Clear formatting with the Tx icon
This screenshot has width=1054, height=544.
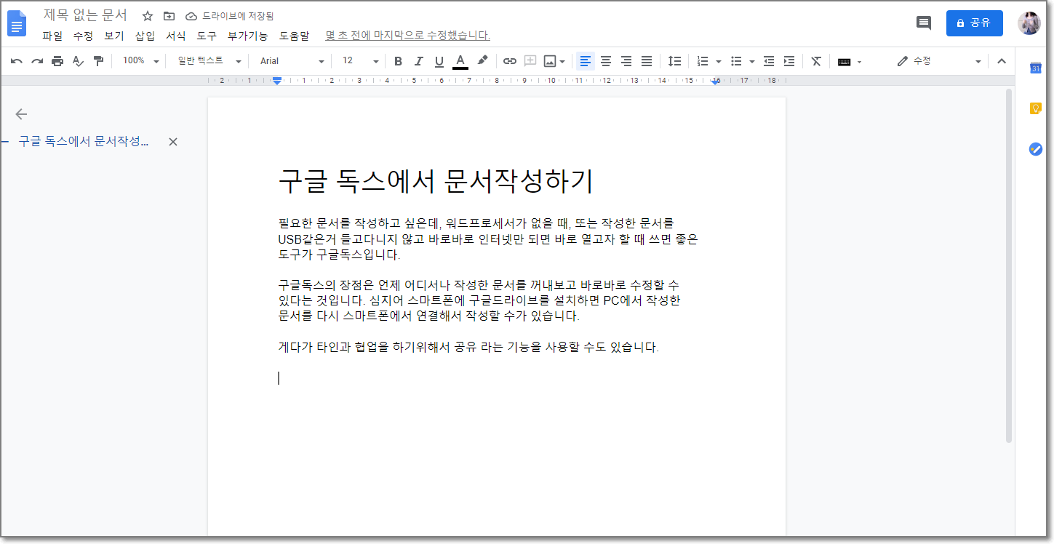point(816,61)
